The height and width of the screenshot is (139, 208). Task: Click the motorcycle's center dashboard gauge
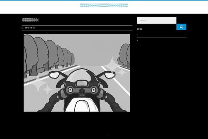[82, 83]
